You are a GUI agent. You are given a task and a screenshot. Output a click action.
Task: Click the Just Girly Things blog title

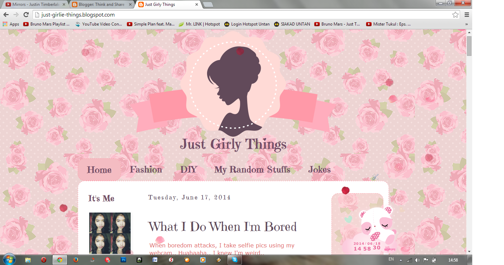(233, 144)
